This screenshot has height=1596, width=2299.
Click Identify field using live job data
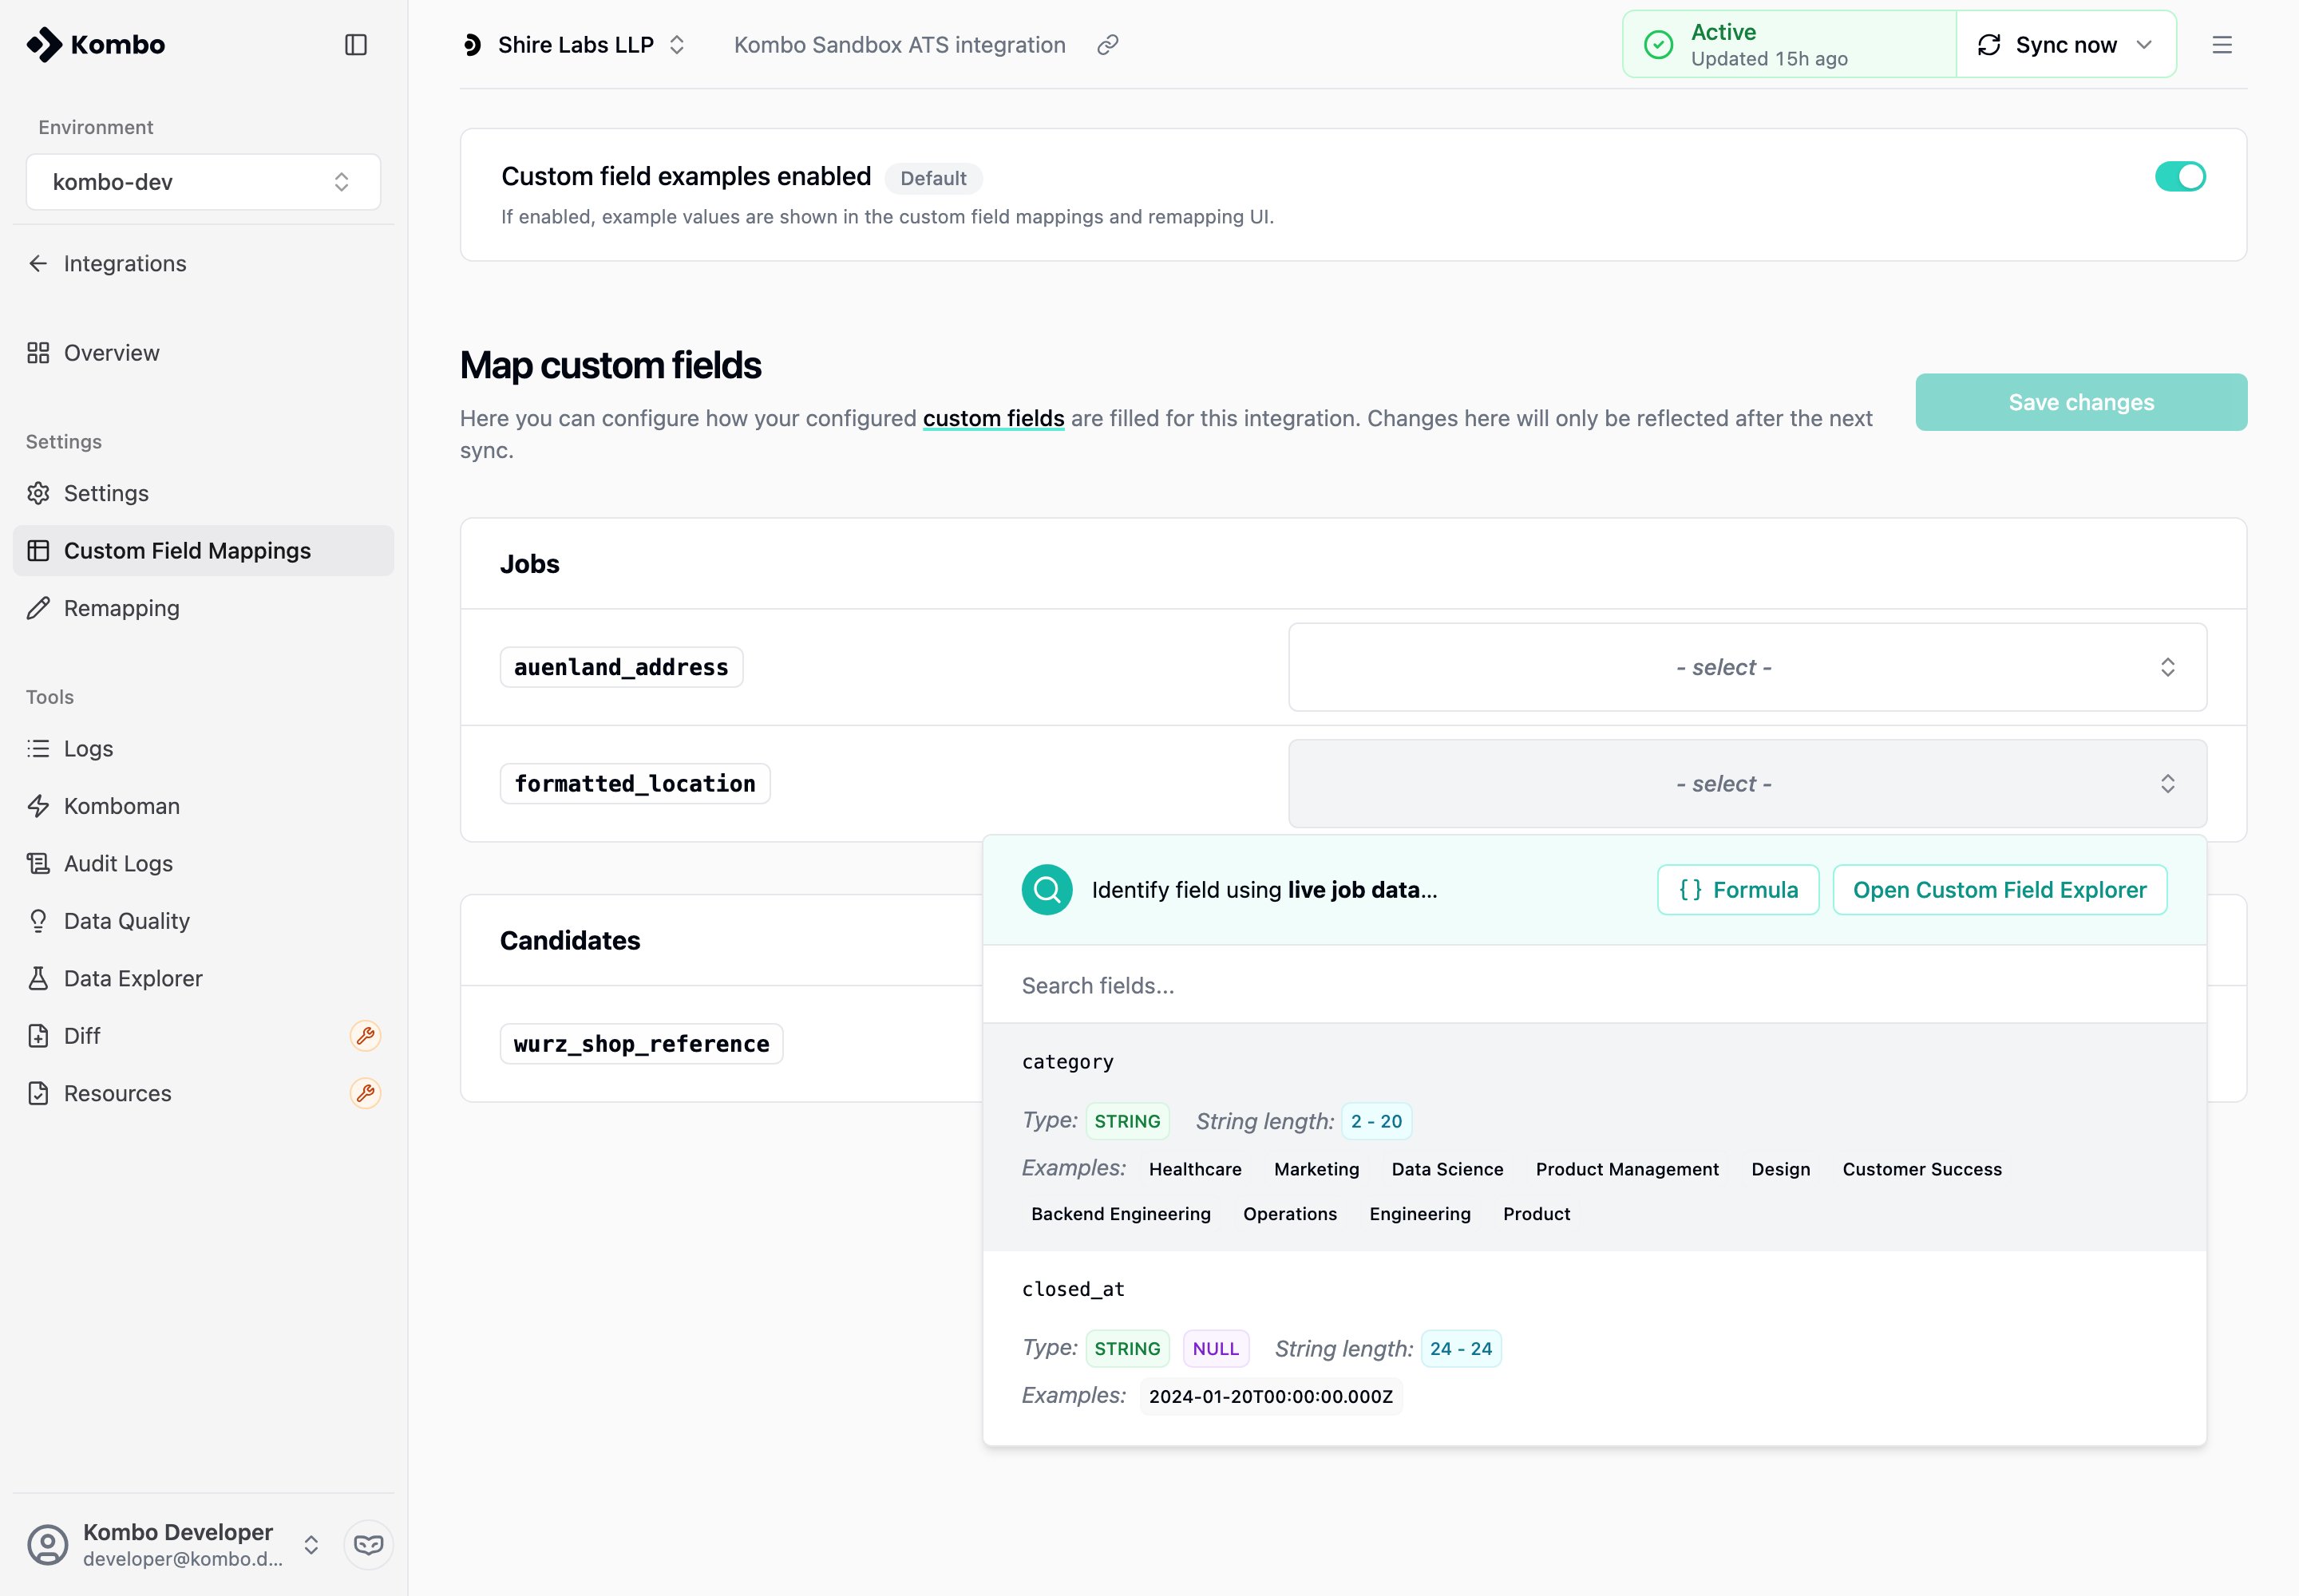[1264, 890]
